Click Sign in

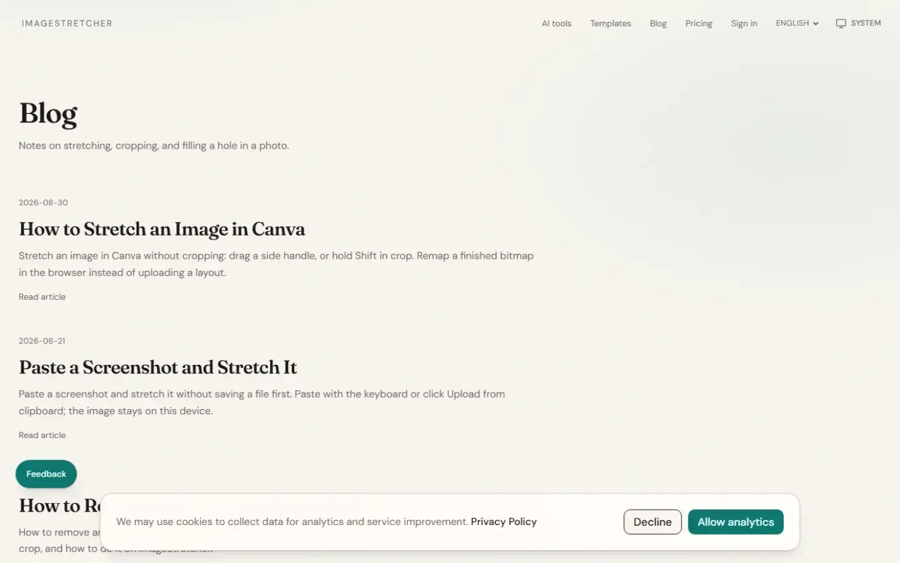tap(744, 23)
